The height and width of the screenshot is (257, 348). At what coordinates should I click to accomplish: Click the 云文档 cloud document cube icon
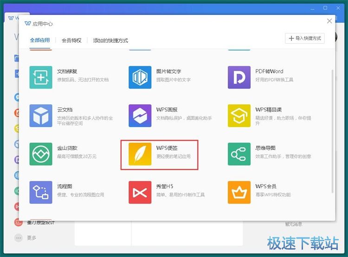tap(41, 116)
